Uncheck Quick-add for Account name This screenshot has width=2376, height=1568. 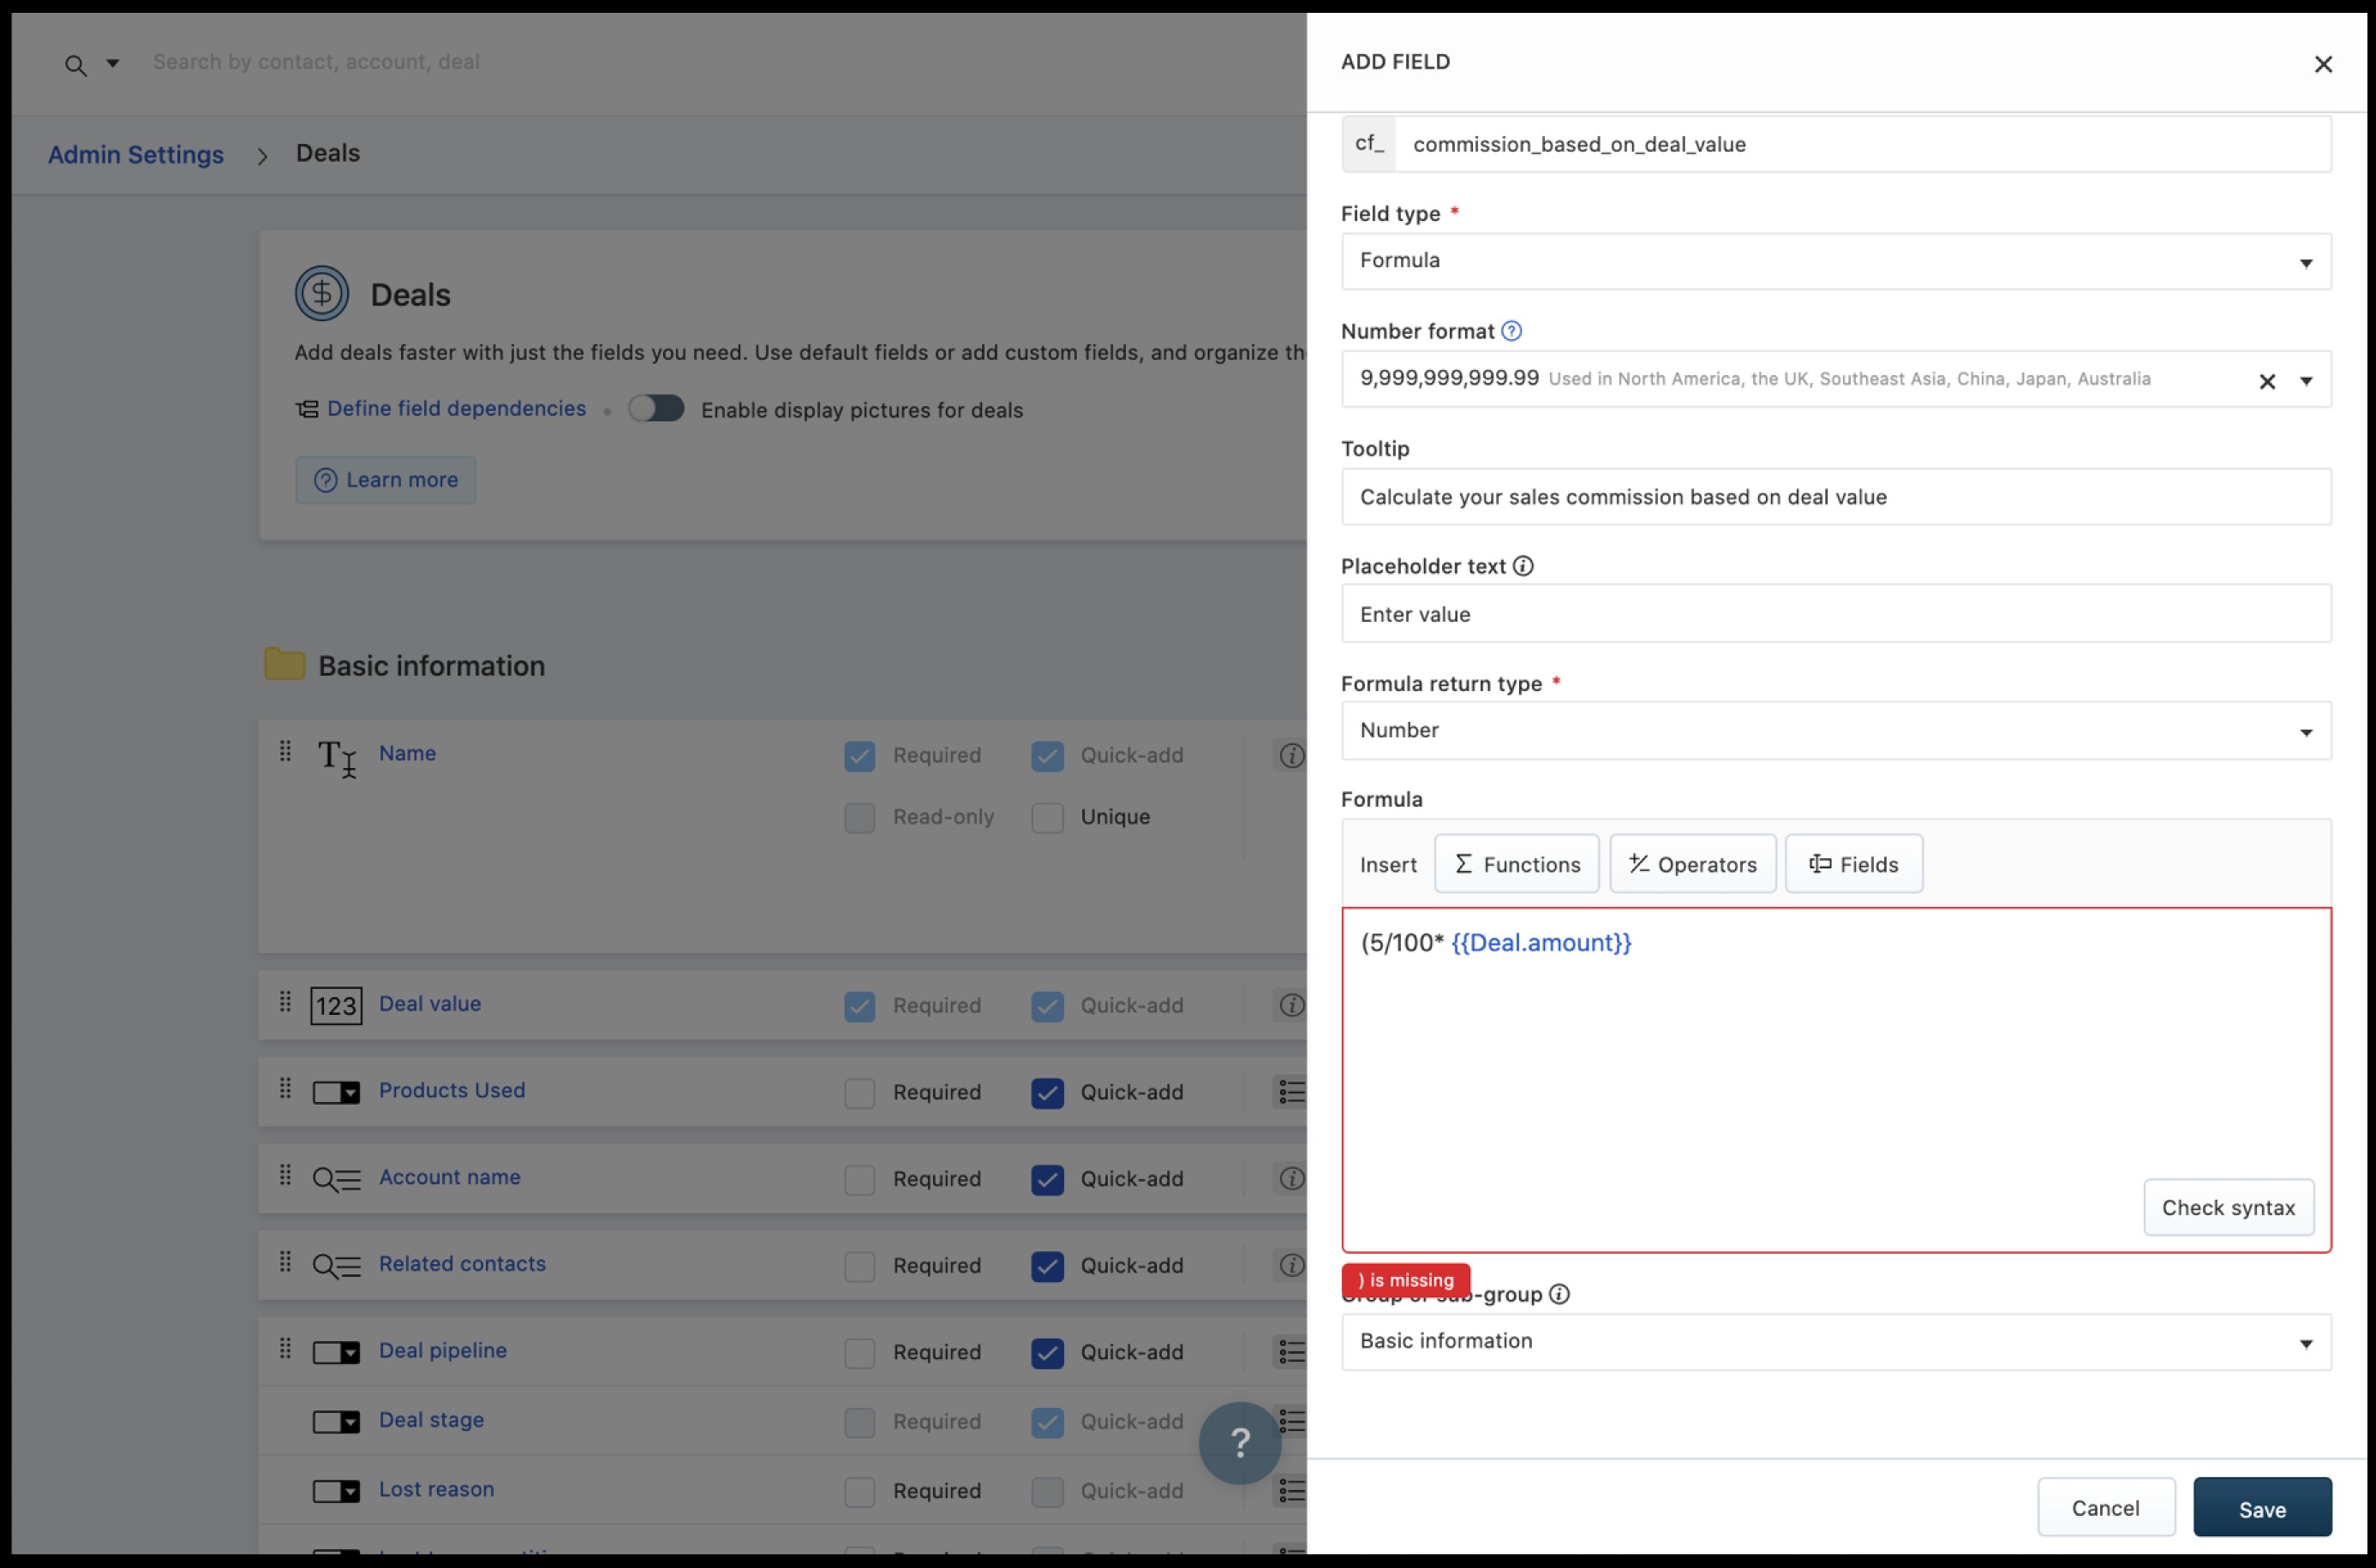pyautogui.click(x=1047, y=1180)
